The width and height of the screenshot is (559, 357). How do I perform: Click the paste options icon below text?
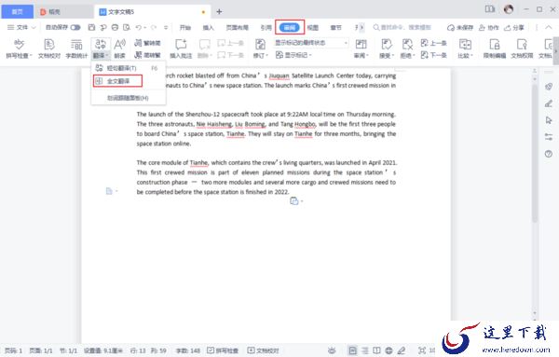point(294,201)
